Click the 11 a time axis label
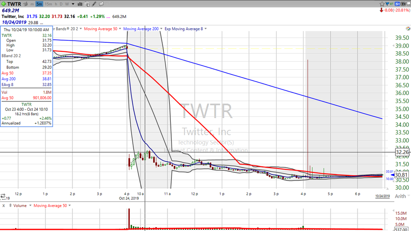Viewport: 411px width, 231px height. tap(167, 194)
